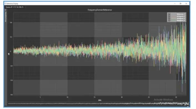
Task: Click the pin icon above Axis properties
Action: click(x=5, y=10)
